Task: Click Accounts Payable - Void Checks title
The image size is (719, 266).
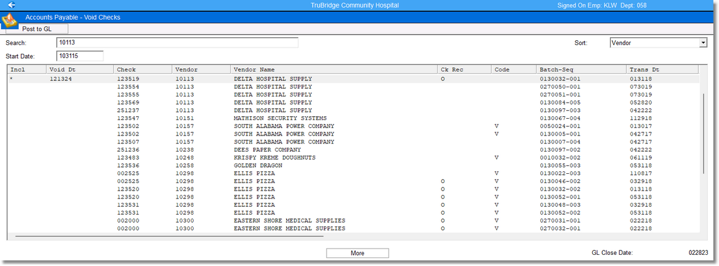Action: tap(73, 17)
